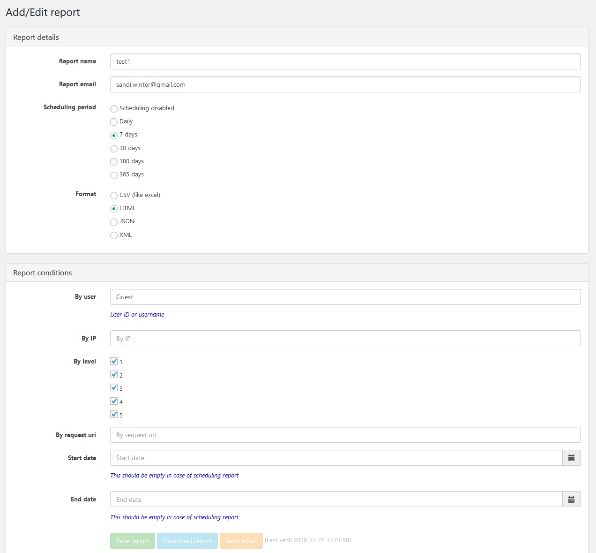The image size is (596, 553).
Task: Edit the By user input field
Action: [x=345, y=297]
